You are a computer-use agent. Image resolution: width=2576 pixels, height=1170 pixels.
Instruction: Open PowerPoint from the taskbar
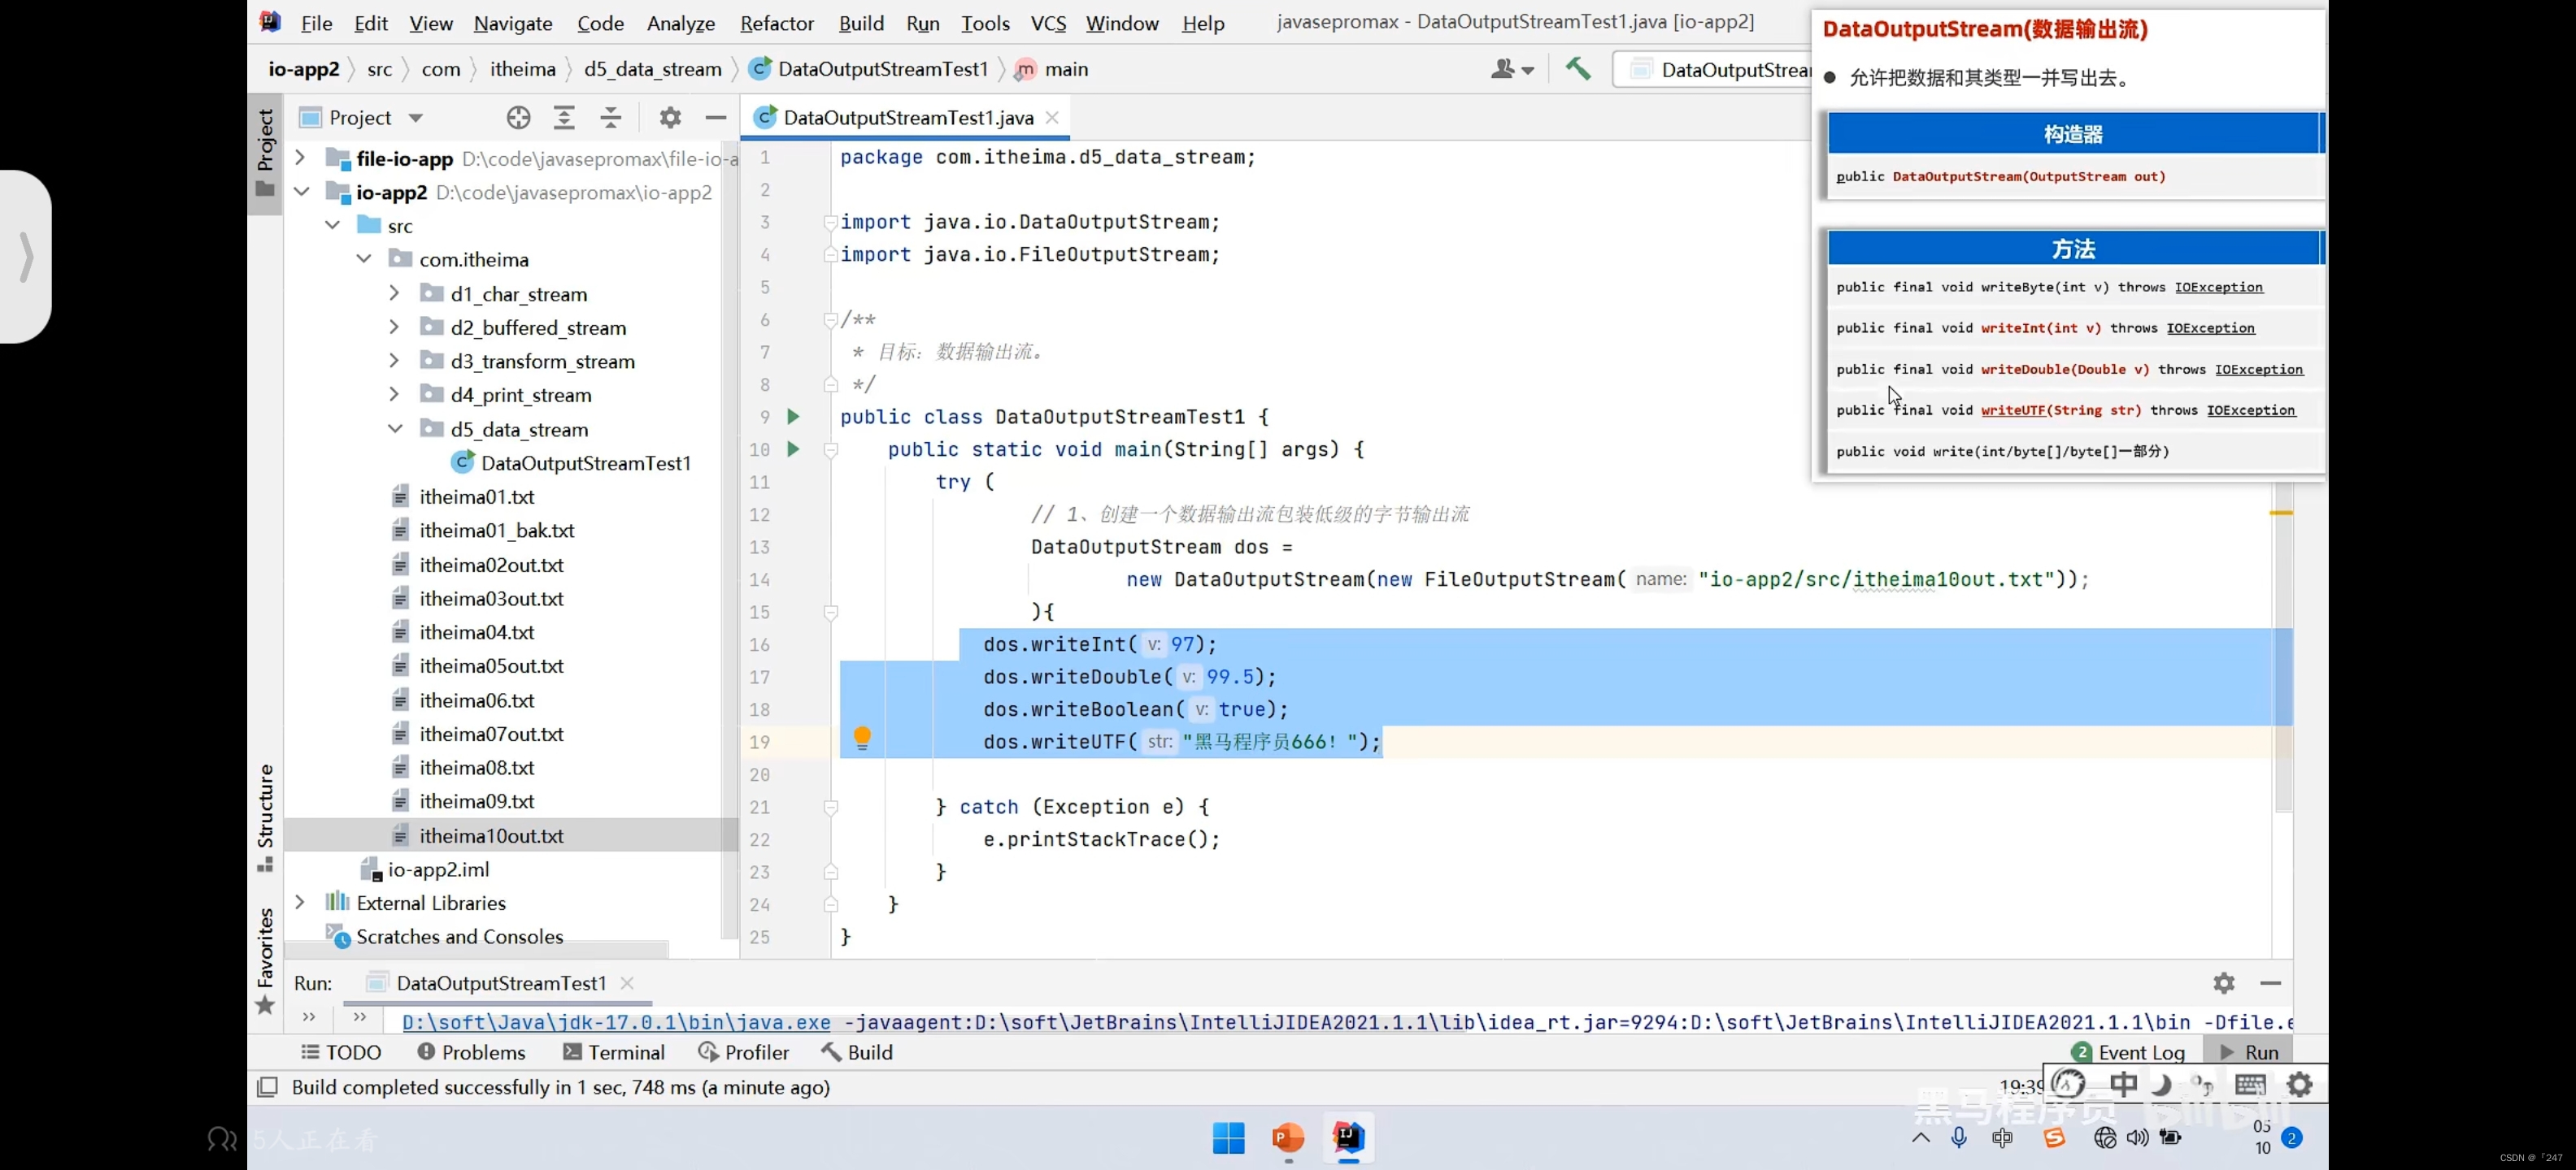1288,1138
